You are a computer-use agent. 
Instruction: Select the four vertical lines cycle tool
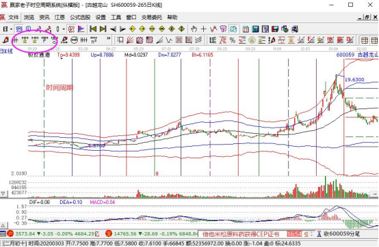click(84, 40)
